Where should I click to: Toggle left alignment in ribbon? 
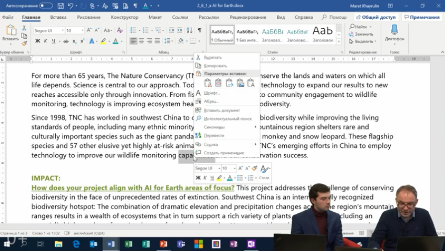133,41
